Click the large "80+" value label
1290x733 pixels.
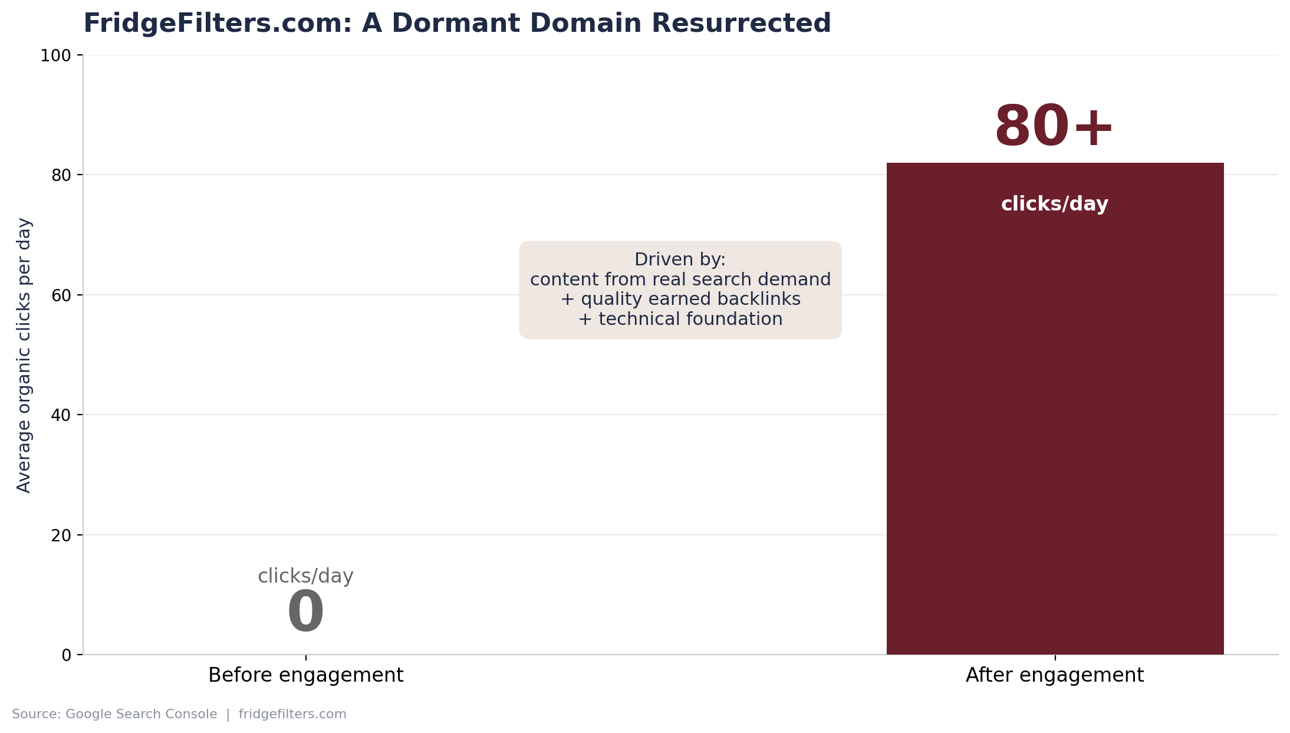1054,126
